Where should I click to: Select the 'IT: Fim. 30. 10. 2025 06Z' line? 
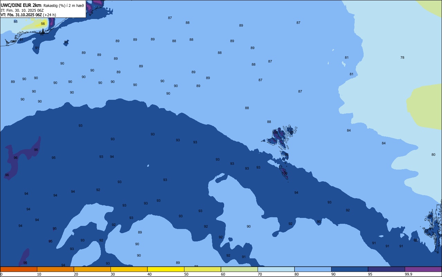pos(22,10)
